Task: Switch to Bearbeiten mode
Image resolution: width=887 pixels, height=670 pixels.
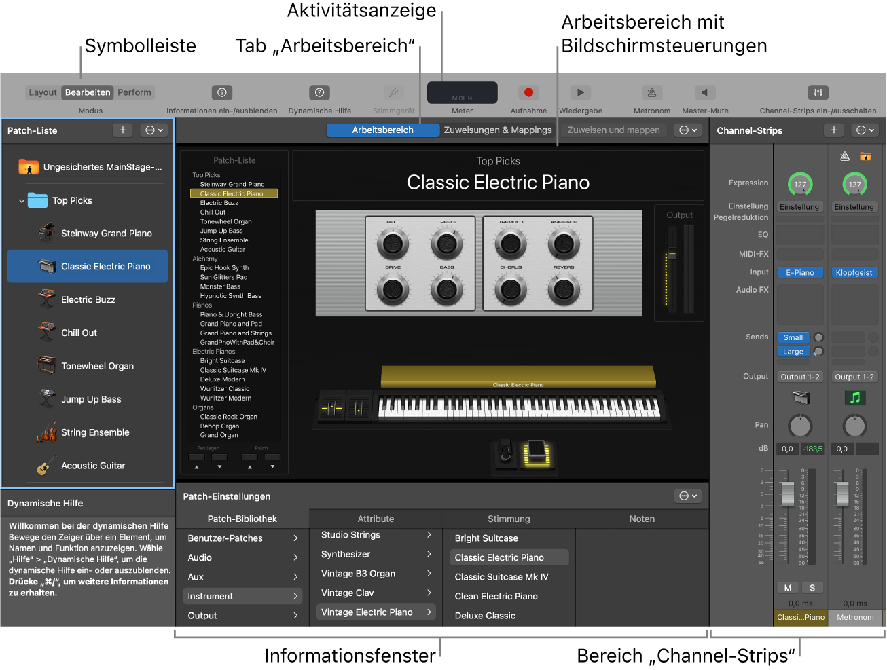Action: (88, 92)
